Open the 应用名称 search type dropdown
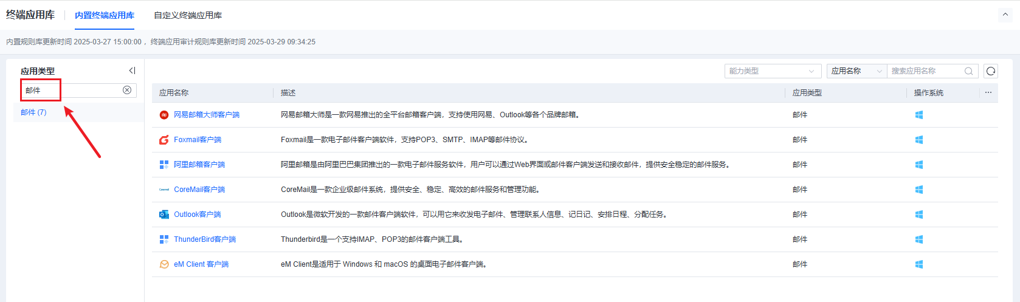Viewport: 1020px width, 302px height. 856,71
